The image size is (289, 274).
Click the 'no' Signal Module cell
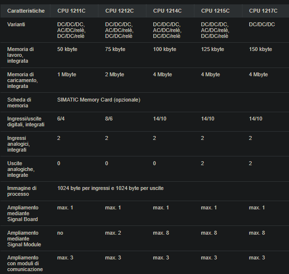coord(60,233)
